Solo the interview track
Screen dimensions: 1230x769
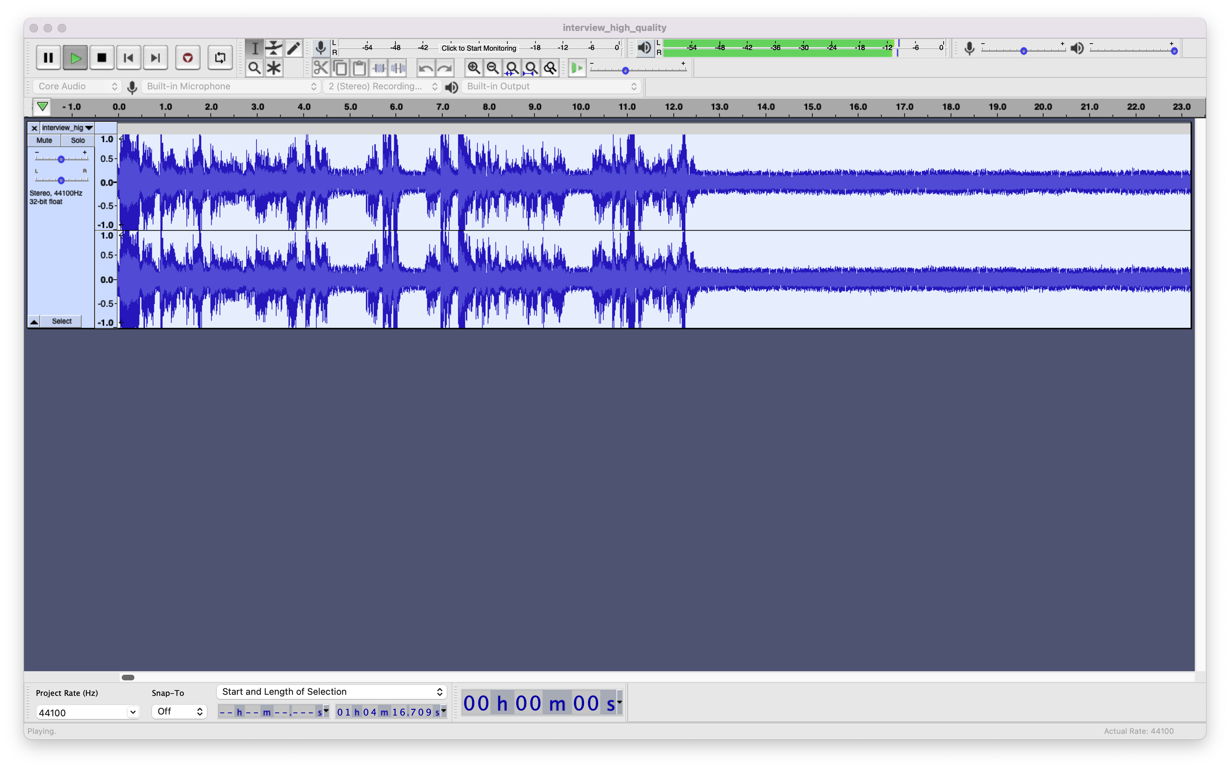point(78,140)
